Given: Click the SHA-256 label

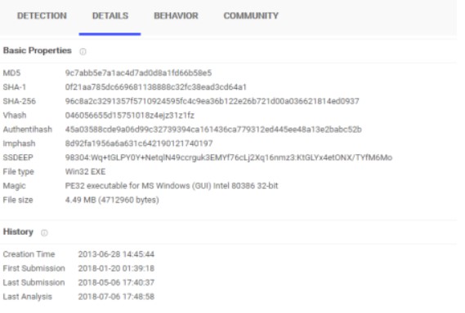Looking at the screenshot, I should point(20,101).
